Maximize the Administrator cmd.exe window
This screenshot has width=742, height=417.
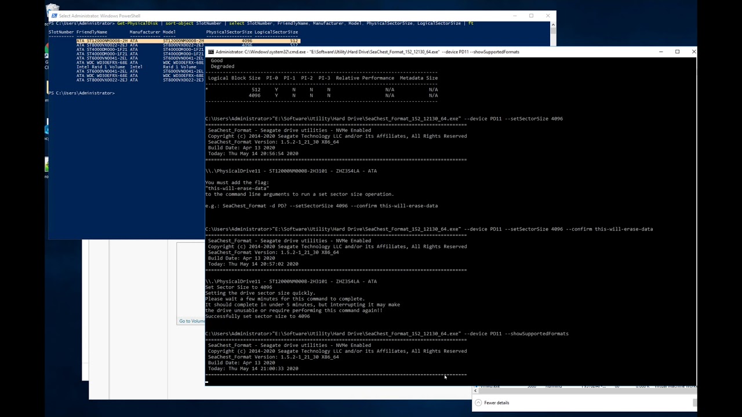(x=677, y=52)
